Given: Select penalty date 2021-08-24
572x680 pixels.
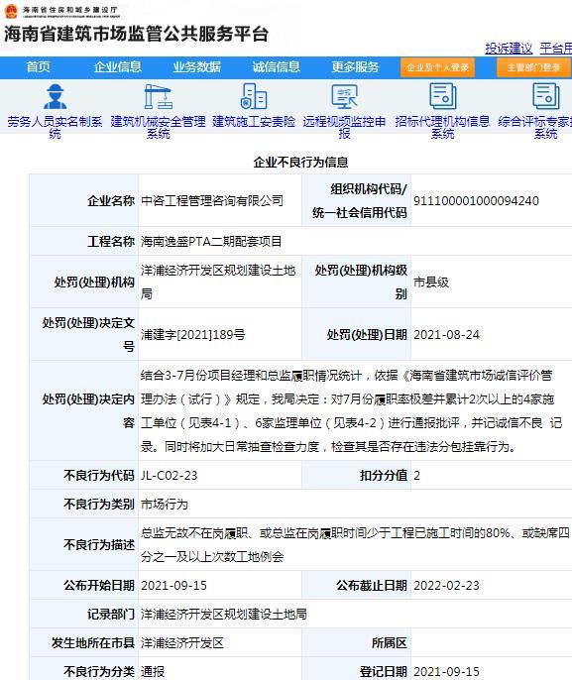Looking at the screenshot, I should (447, 334).
